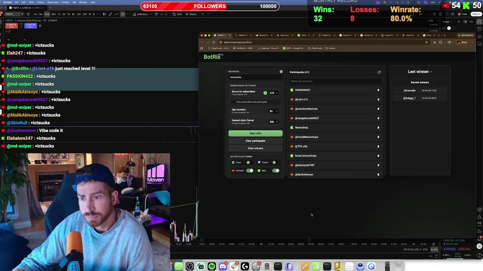The width and height of the screenshot is (483, 271).
Task: Click Clear winners button
Action: coord(255,148)
